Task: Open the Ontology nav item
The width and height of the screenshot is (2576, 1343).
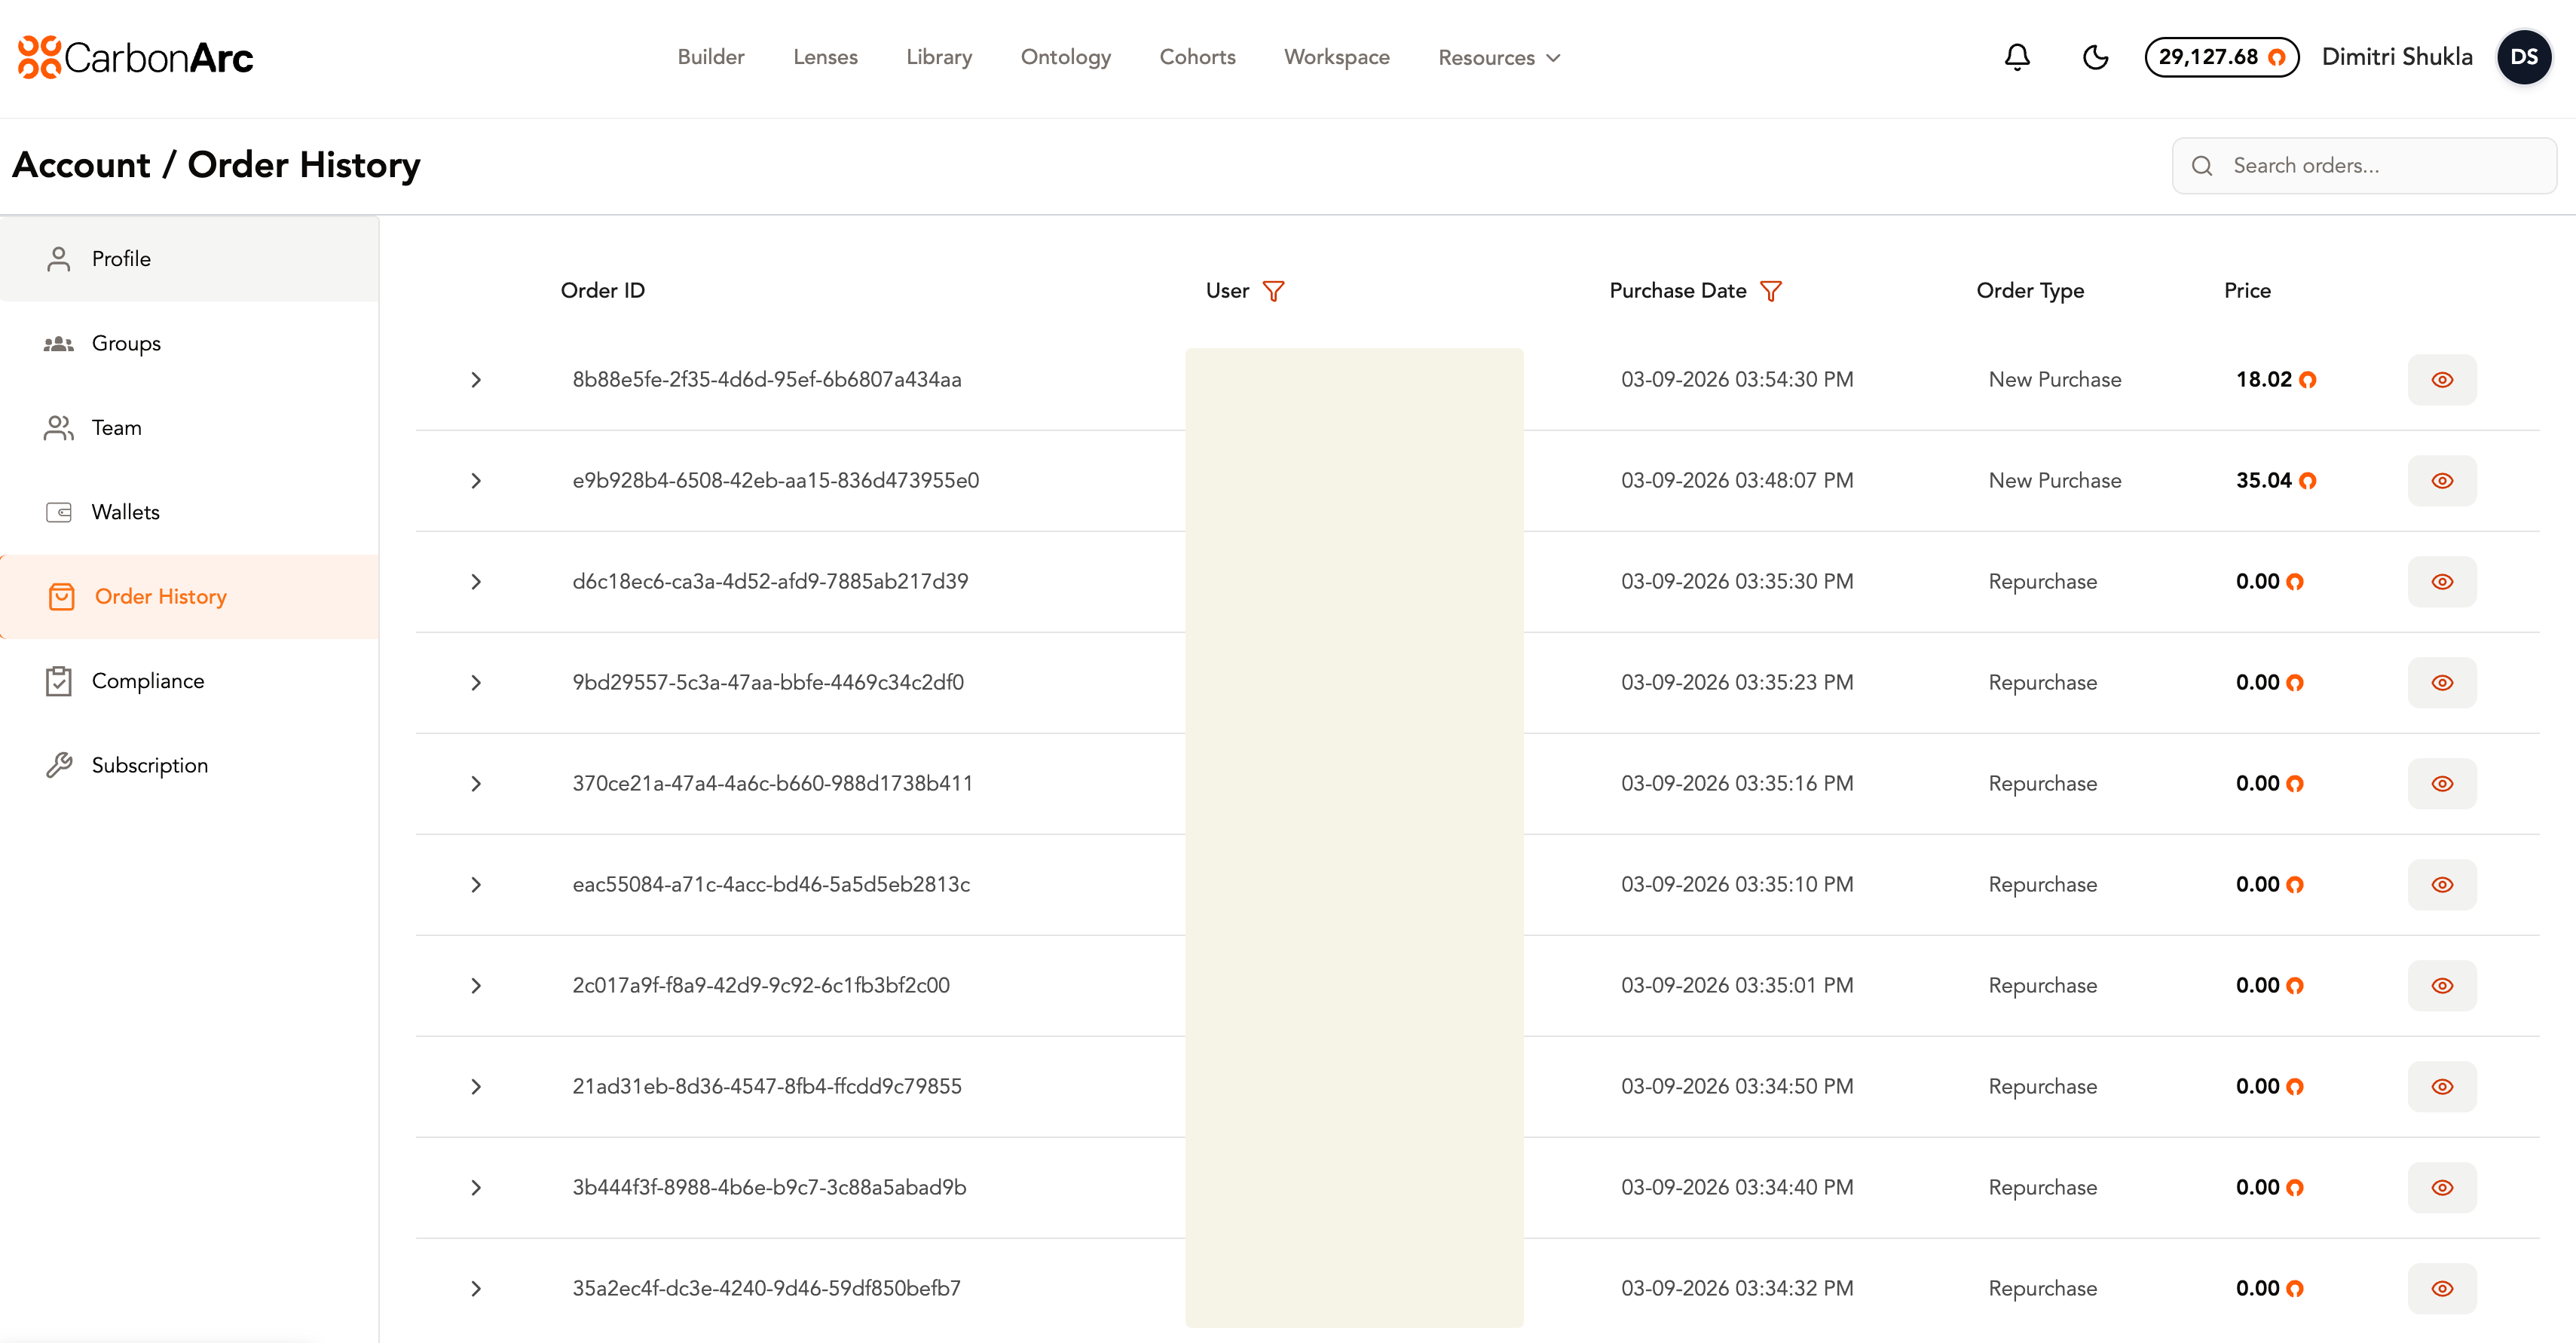Action: click(1065, 57)
